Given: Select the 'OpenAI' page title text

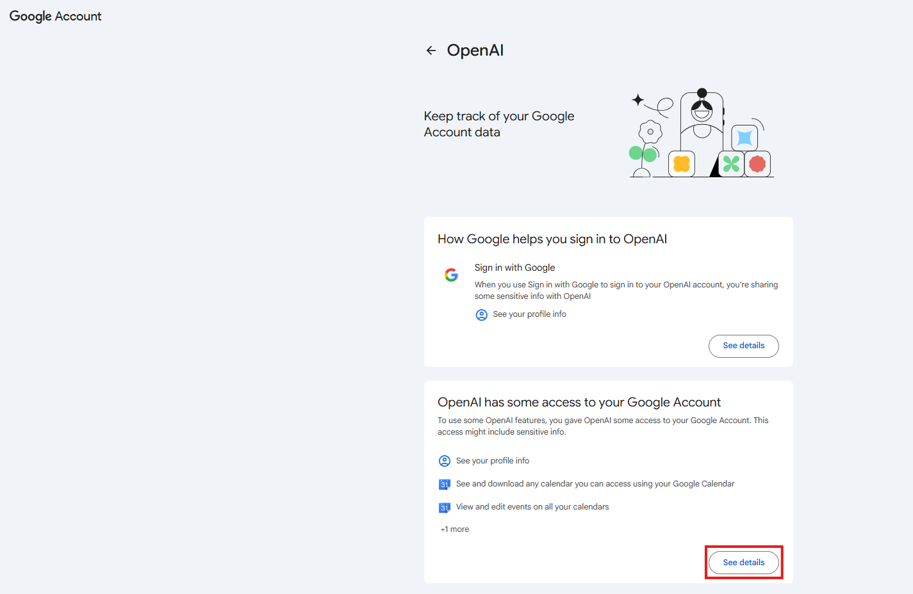Looking at the screenshot, I should point(475,51).
